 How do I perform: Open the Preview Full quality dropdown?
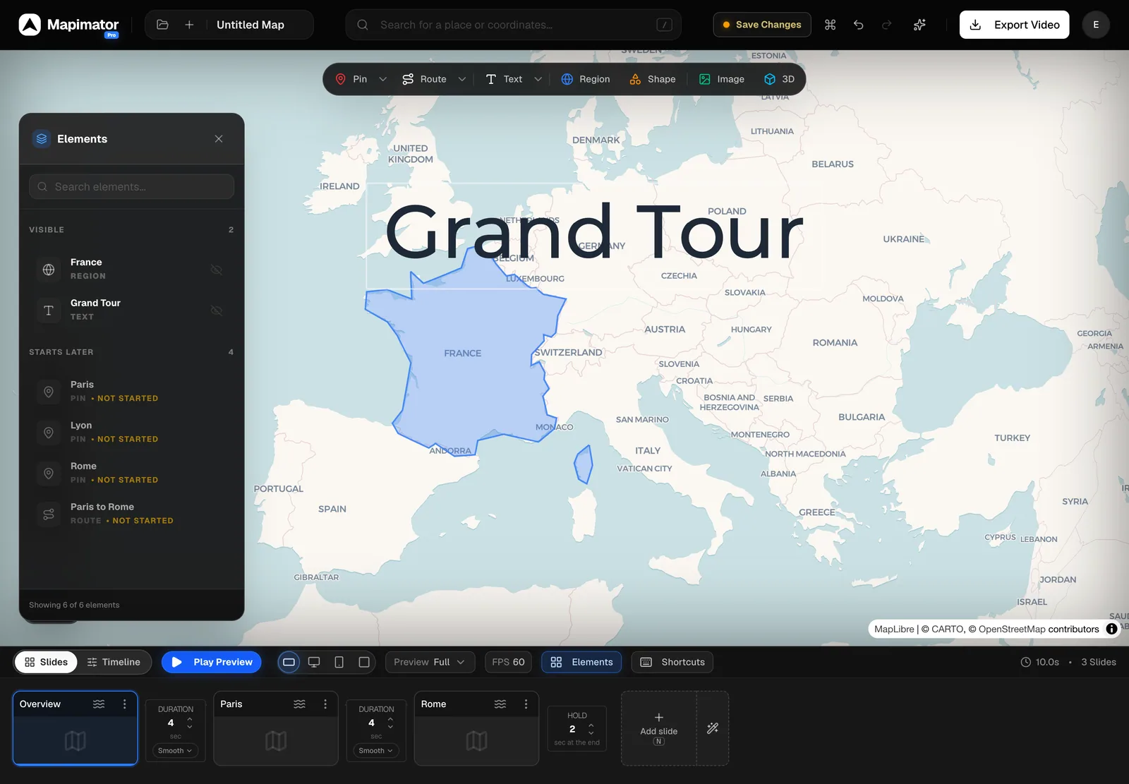pos(430,662)
